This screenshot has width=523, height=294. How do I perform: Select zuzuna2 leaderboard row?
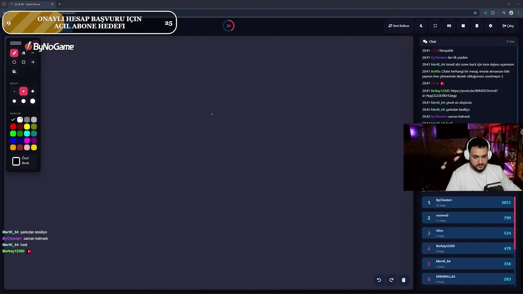467,218
